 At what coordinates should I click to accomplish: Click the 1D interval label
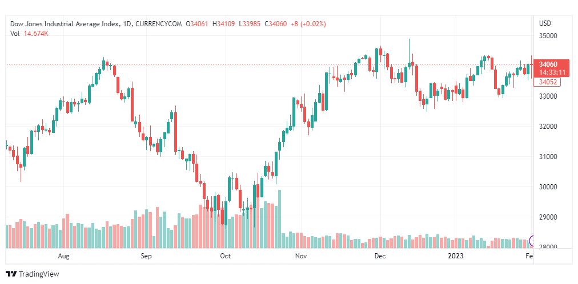coord(126,24)
